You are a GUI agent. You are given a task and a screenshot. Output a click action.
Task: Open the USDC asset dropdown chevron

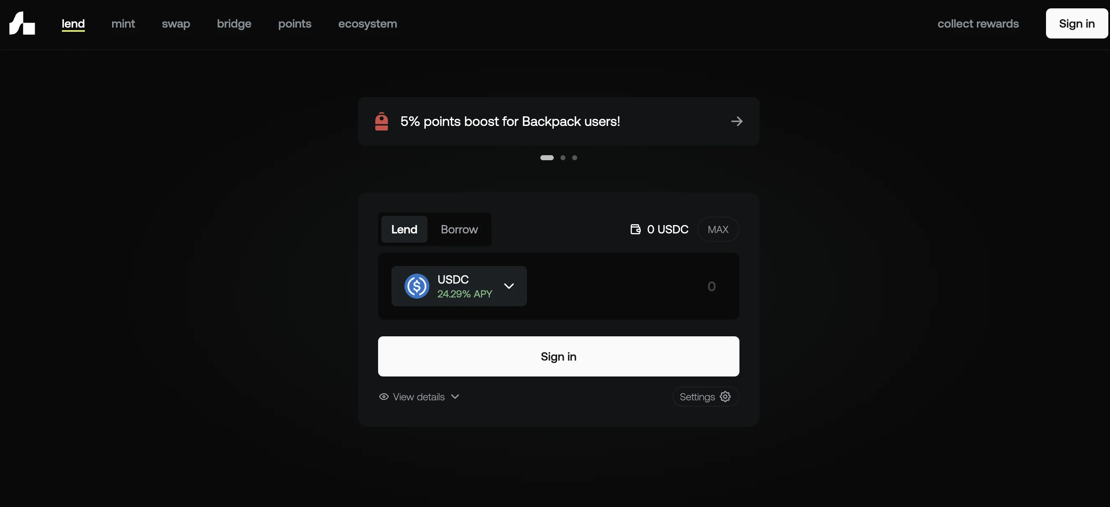pyautogui.click(x=509, y=286)
